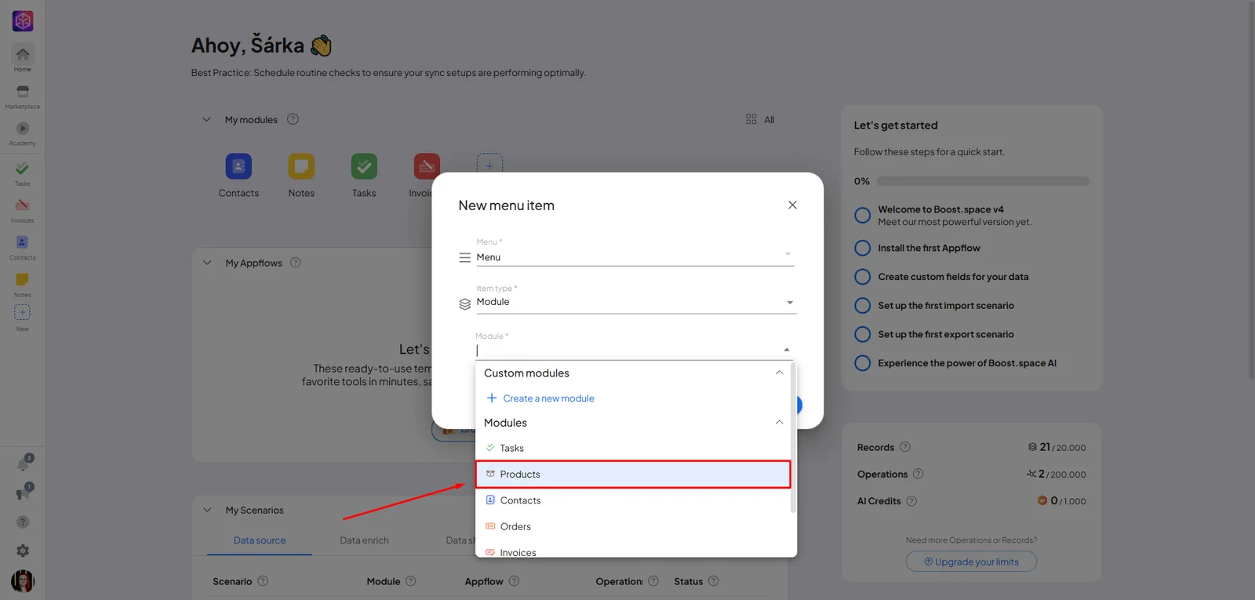1255x600 pixels.
Task: Click the help icon next to AI Credits
Action: 911,501
